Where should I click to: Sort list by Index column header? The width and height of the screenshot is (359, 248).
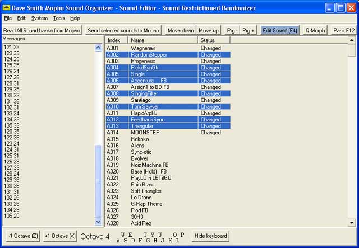116,40
